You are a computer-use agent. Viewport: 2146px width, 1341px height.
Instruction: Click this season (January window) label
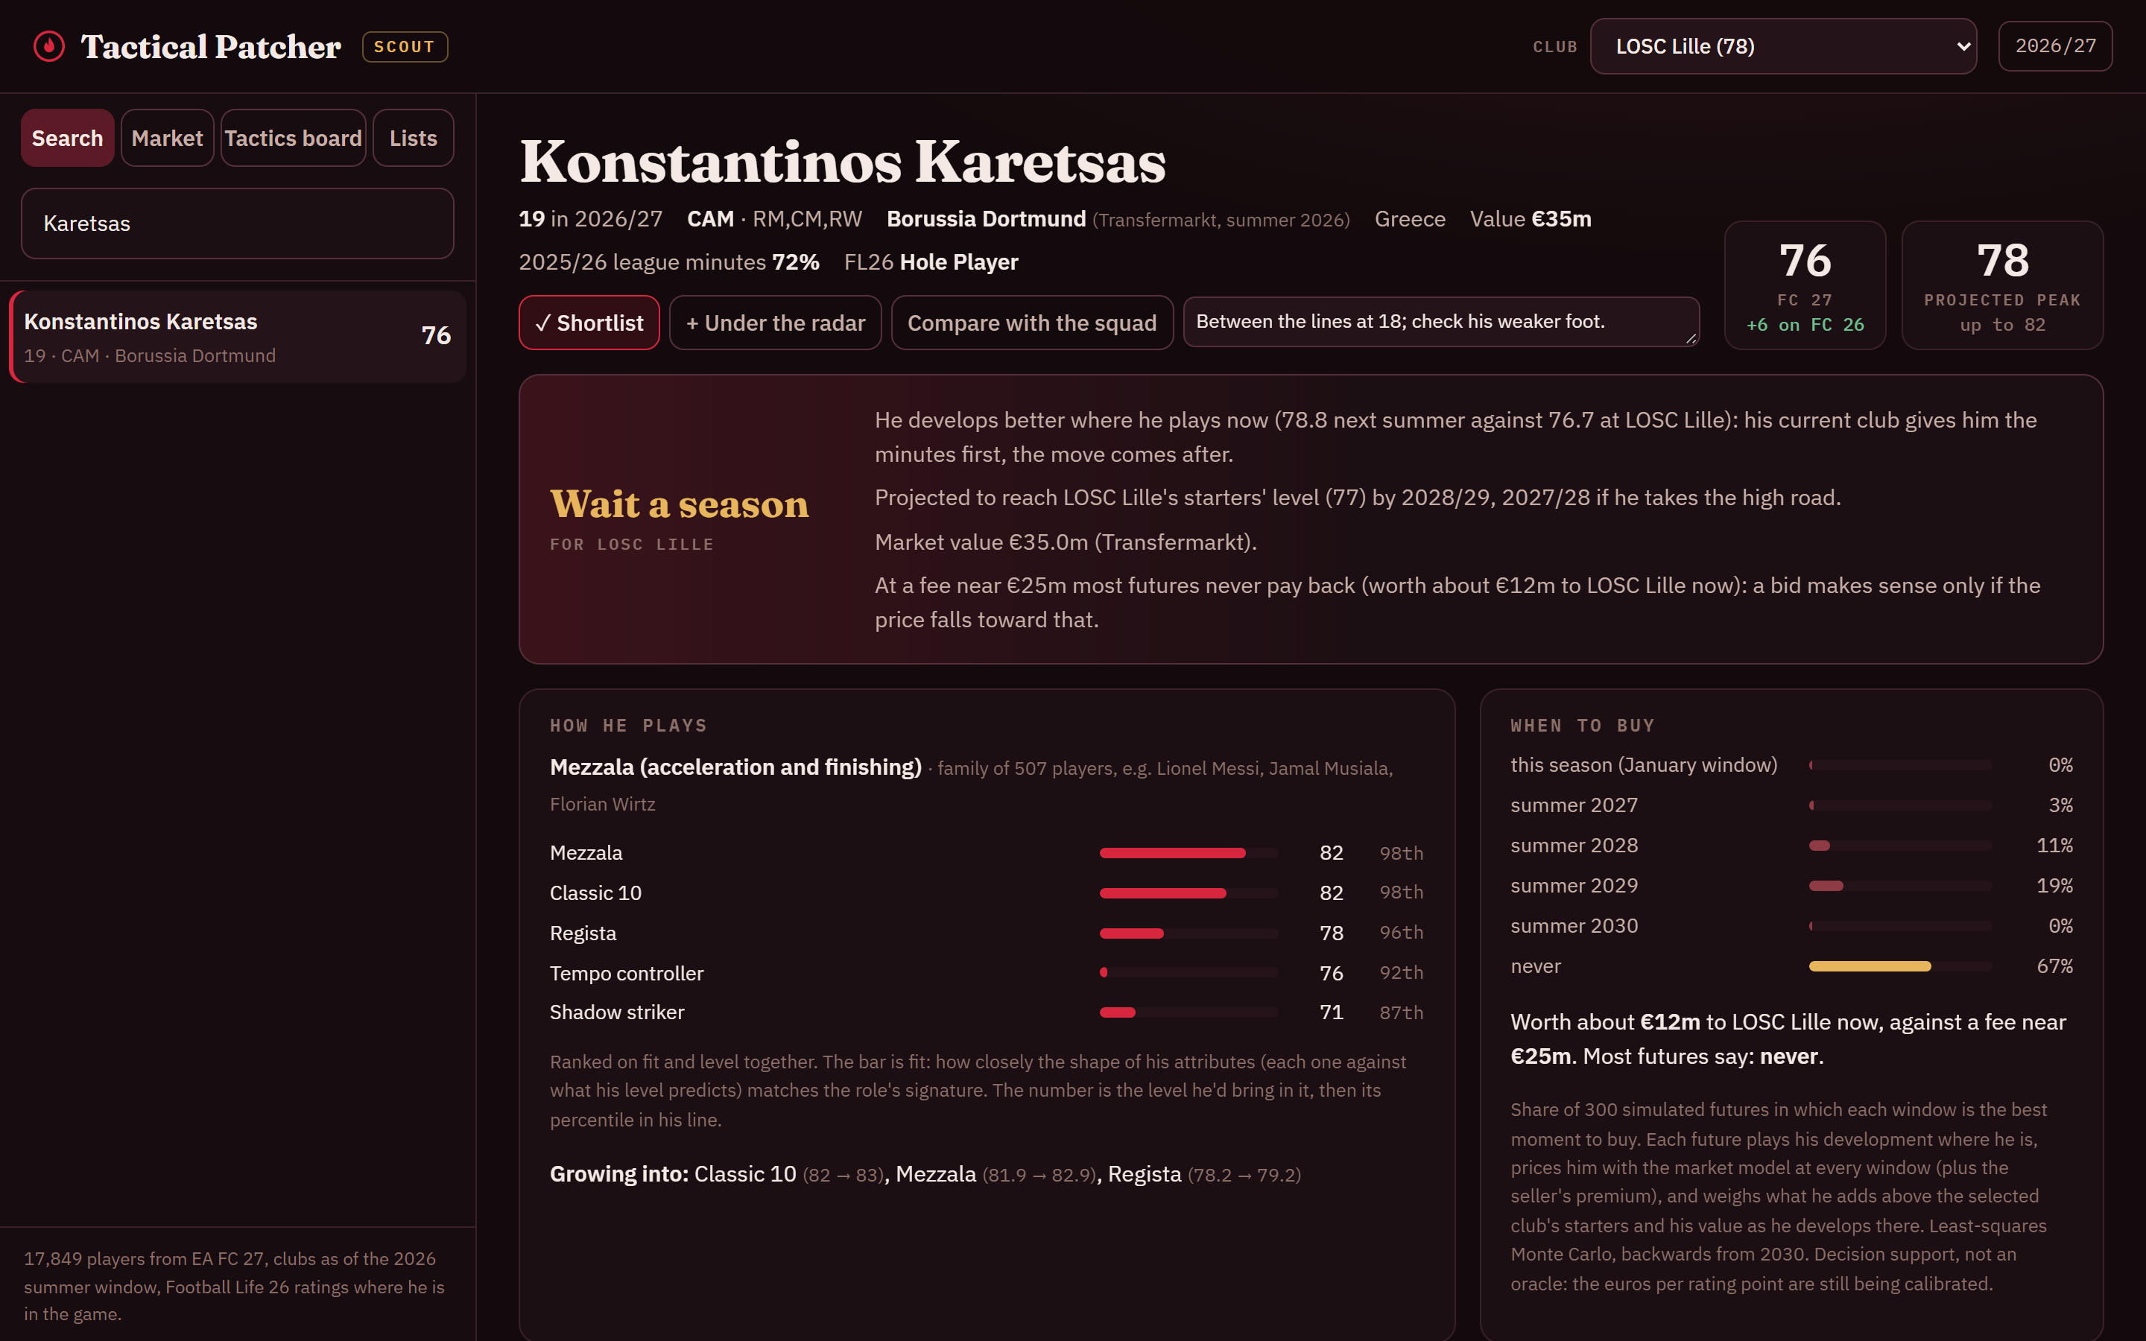pos(1643,764)
